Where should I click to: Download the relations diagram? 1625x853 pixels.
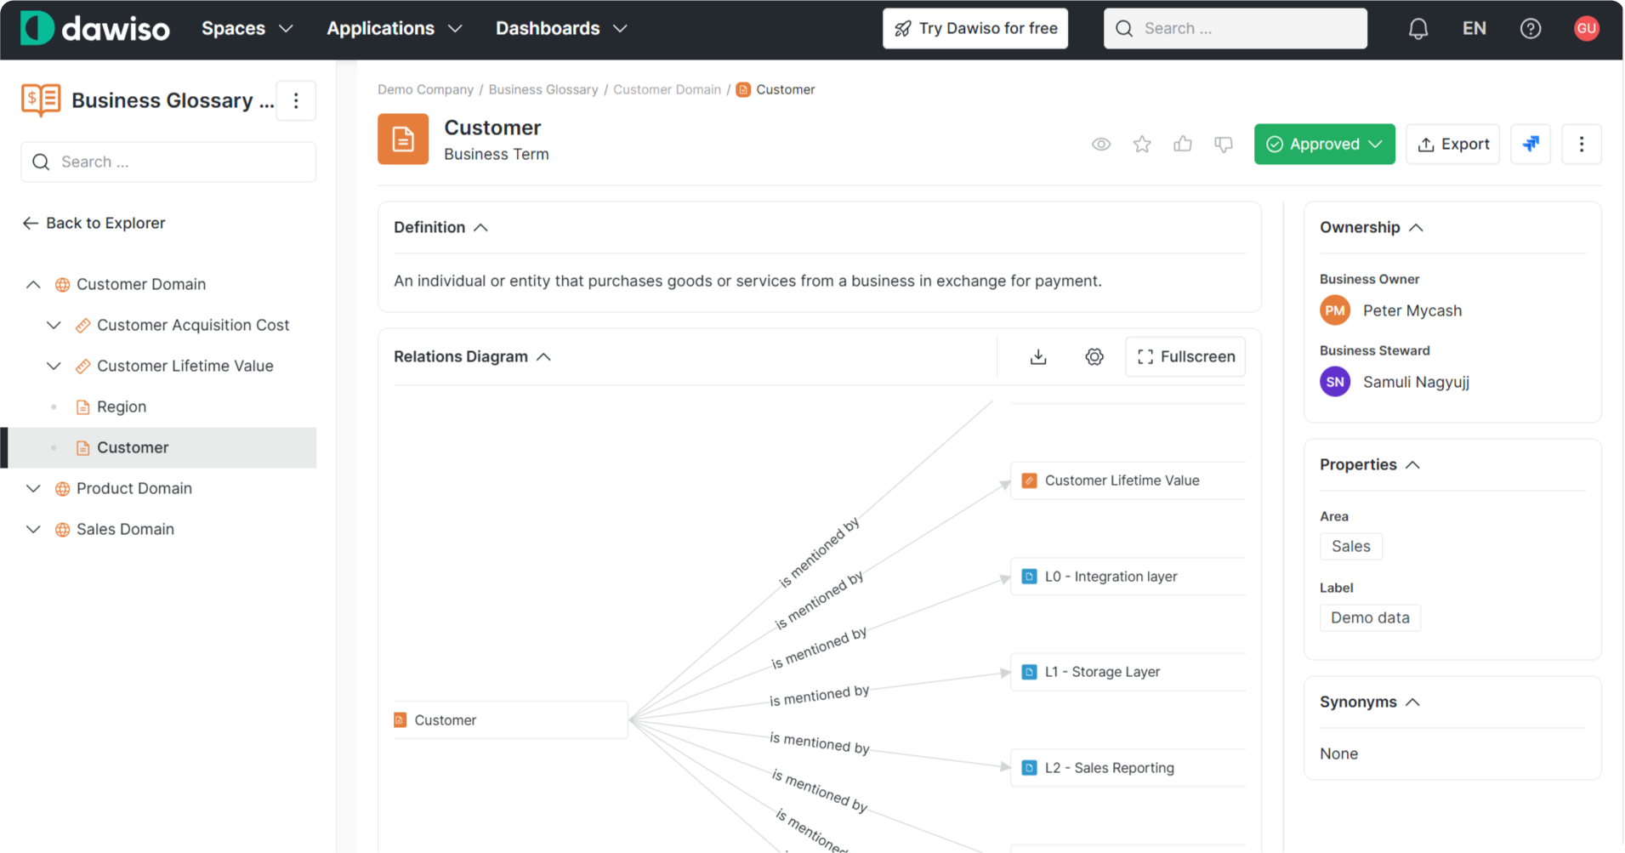(x=1037, y=357)
